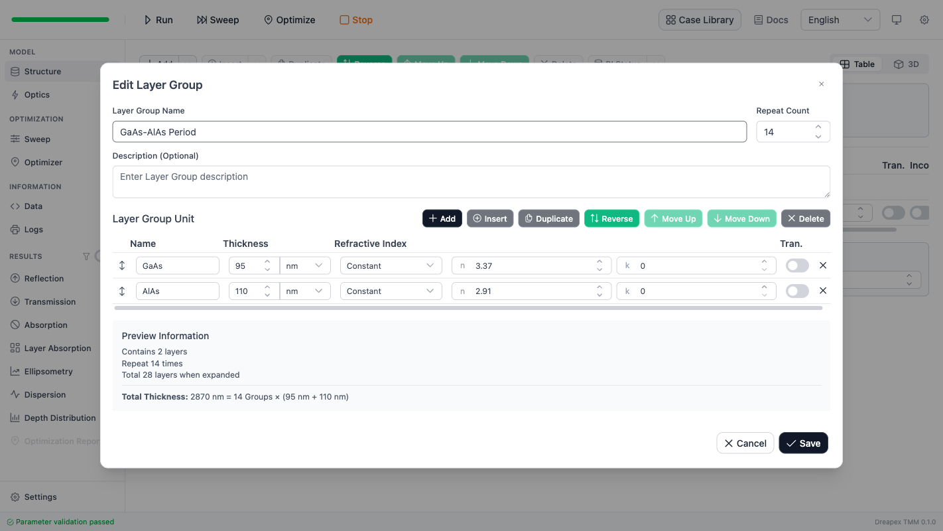Click the Stop icon to halt simulation

tap(344, 20)
